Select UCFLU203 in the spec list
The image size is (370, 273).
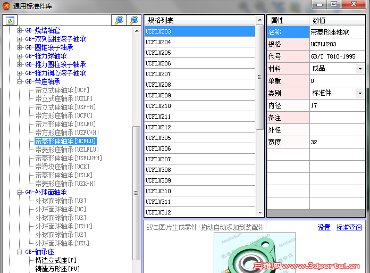(200, 31)
